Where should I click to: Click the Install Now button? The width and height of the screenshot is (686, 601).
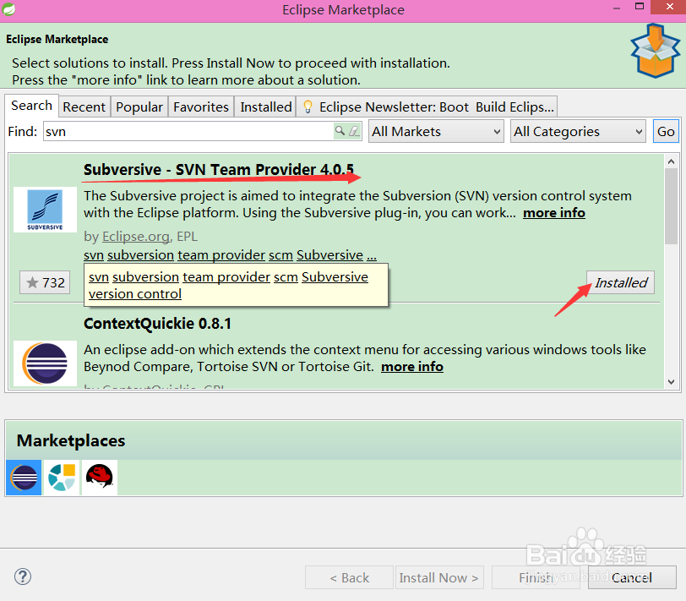tap(439, 577)
